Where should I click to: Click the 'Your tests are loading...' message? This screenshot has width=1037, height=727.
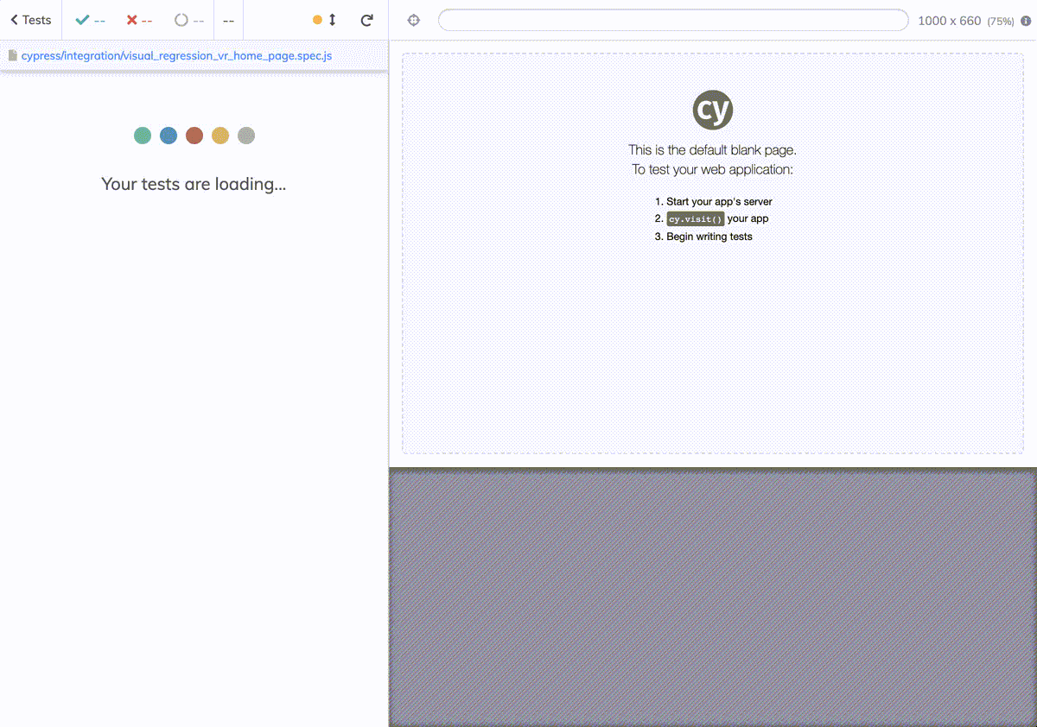coord(194,184)
